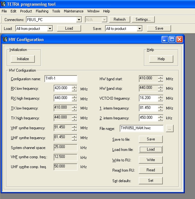Click Write to RU button

pos(151,160)
